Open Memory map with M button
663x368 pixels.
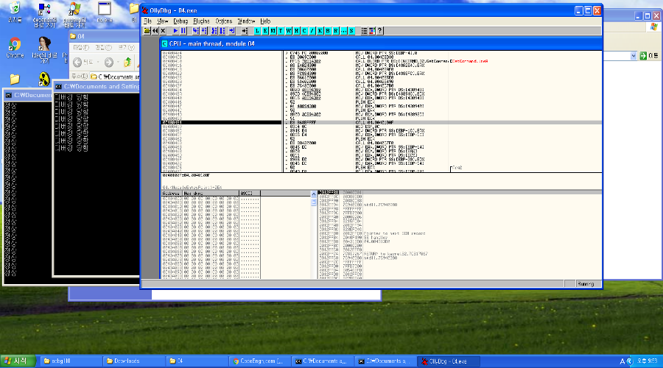click(x=273, y=31)
